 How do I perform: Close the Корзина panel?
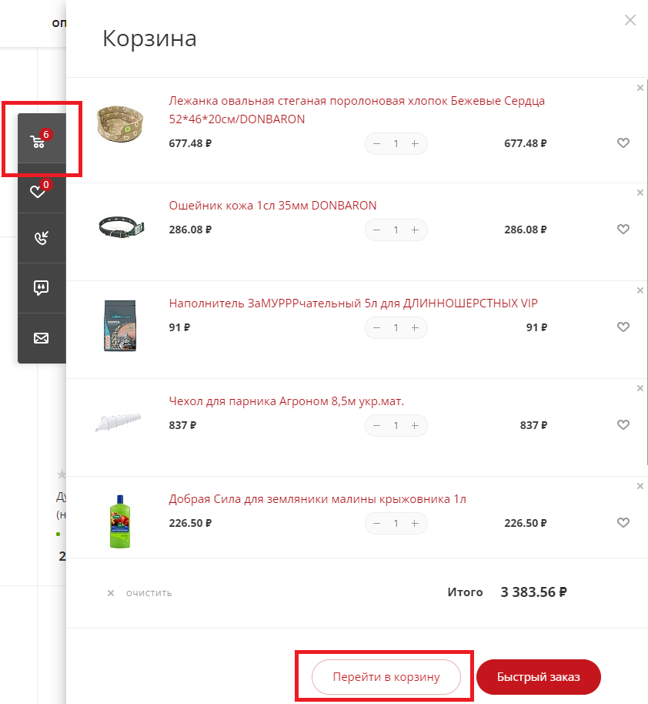(630, 21)
